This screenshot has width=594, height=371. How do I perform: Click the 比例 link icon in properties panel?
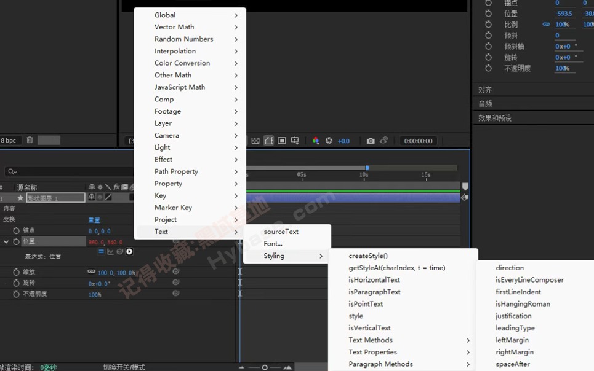[x=546, y=24]
